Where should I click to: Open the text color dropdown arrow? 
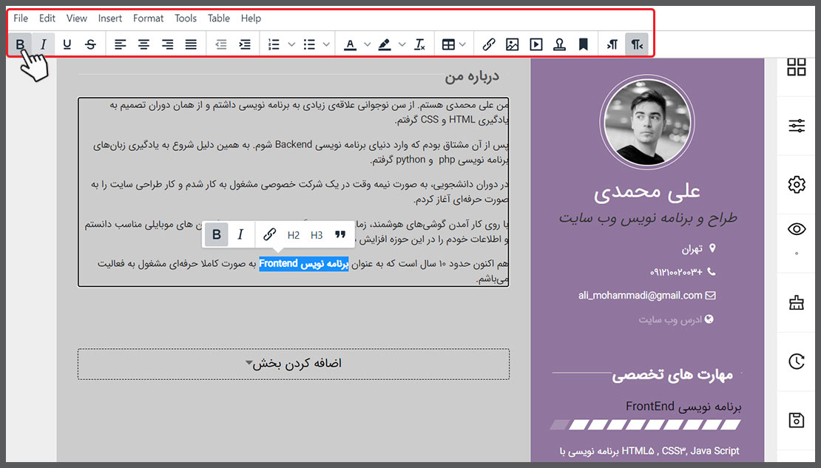pos(368,44)
